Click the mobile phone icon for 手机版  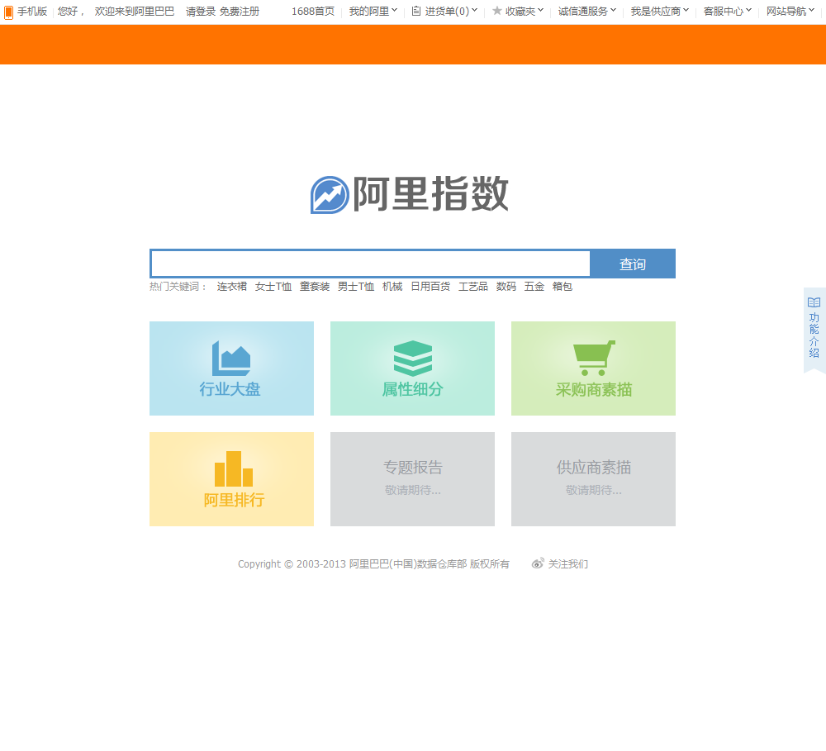point(8,12)
